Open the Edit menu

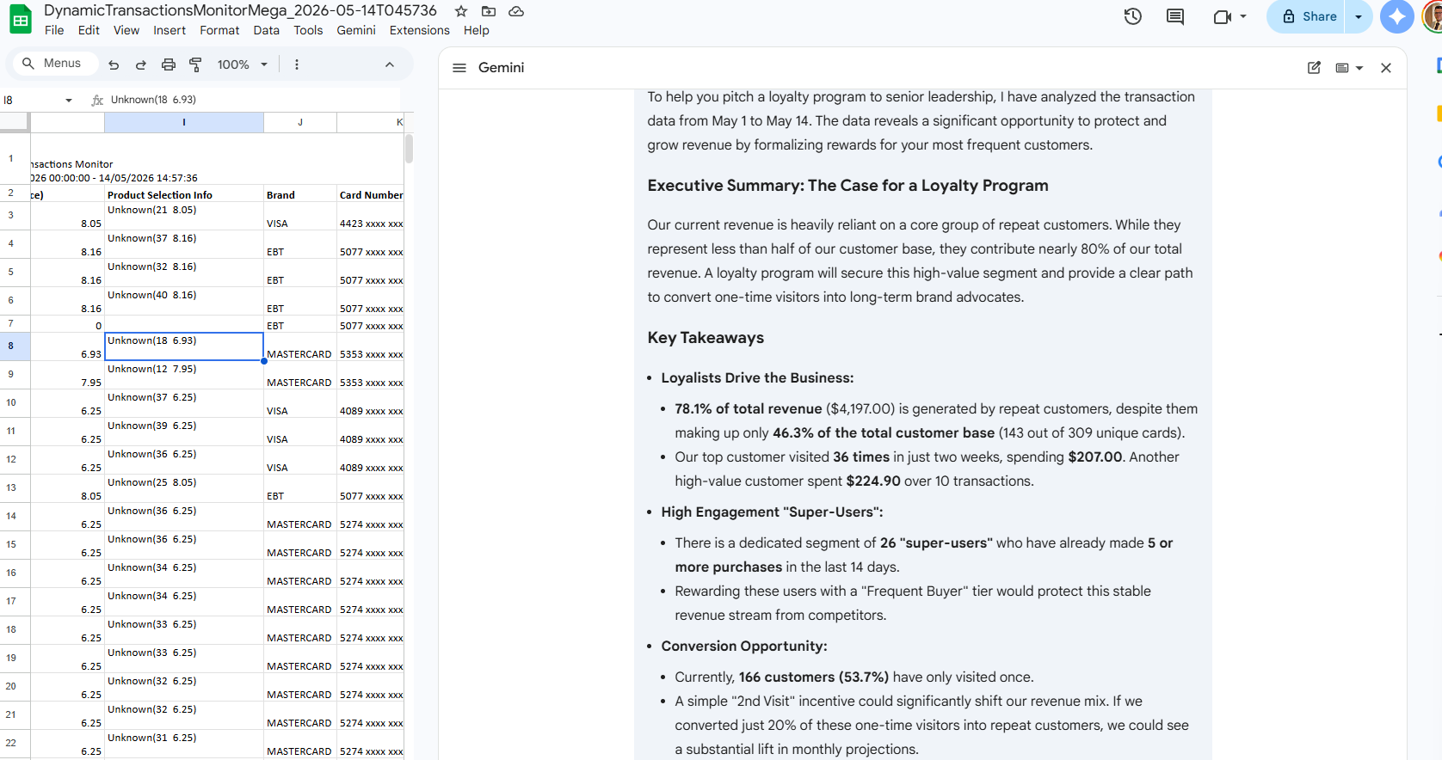point(89,30)
